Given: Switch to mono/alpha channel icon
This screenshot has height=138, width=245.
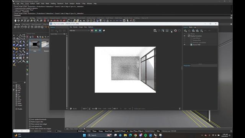Looking at the screenshot, I should pyautogui.click(x=104, y=31).
